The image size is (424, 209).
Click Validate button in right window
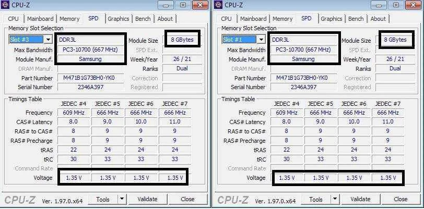[360, 199]
